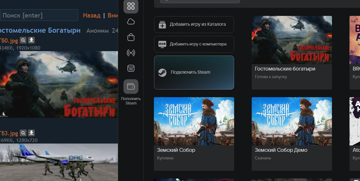Open the ГБ0.jpg file link
Screen dimensions: 360x181
pyautogui.click(x=9, y=41)
